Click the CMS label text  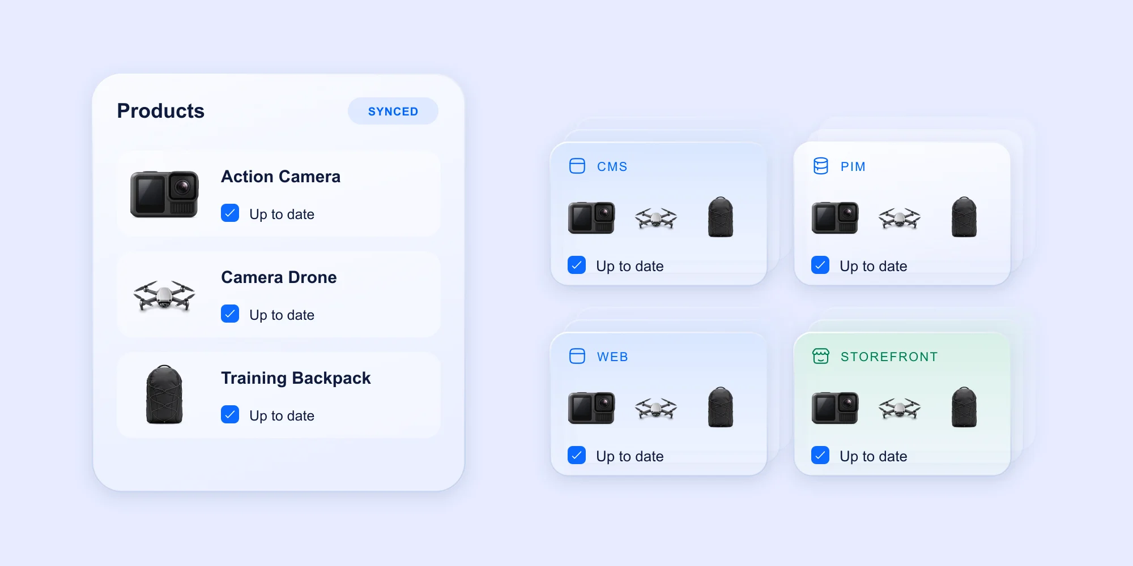pos(612,166)
